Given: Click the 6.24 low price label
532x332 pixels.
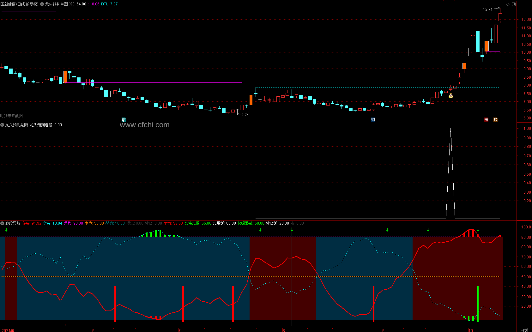Looking at the screenshot, I should click(x=245, y=115).
